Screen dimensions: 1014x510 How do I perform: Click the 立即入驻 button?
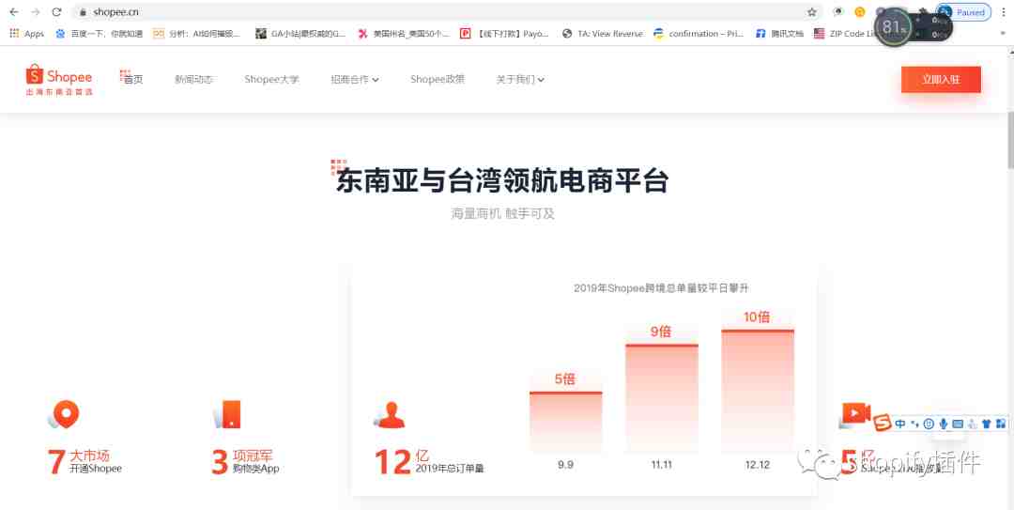tap(941, 80)
